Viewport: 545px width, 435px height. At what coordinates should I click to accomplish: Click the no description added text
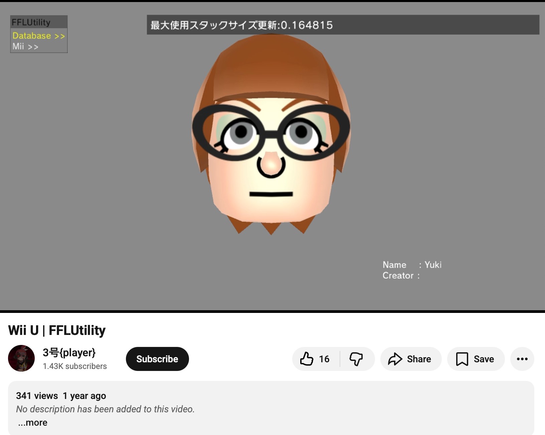105,409
